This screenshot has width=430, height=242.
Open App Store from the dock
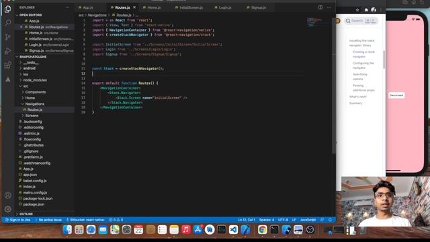click(198, 230)
